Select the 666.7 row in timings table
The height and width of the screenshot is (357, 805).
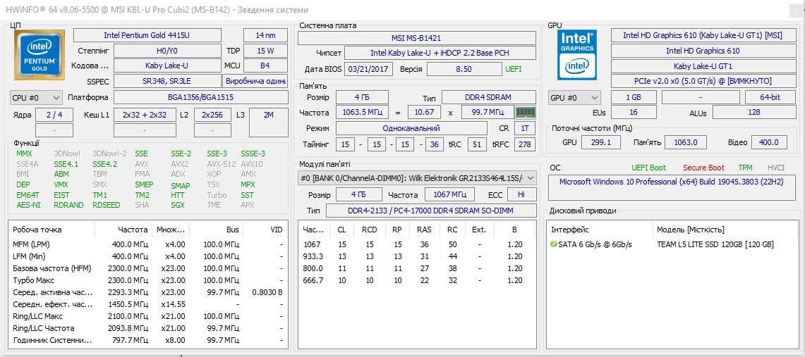[x=417, y=280]
